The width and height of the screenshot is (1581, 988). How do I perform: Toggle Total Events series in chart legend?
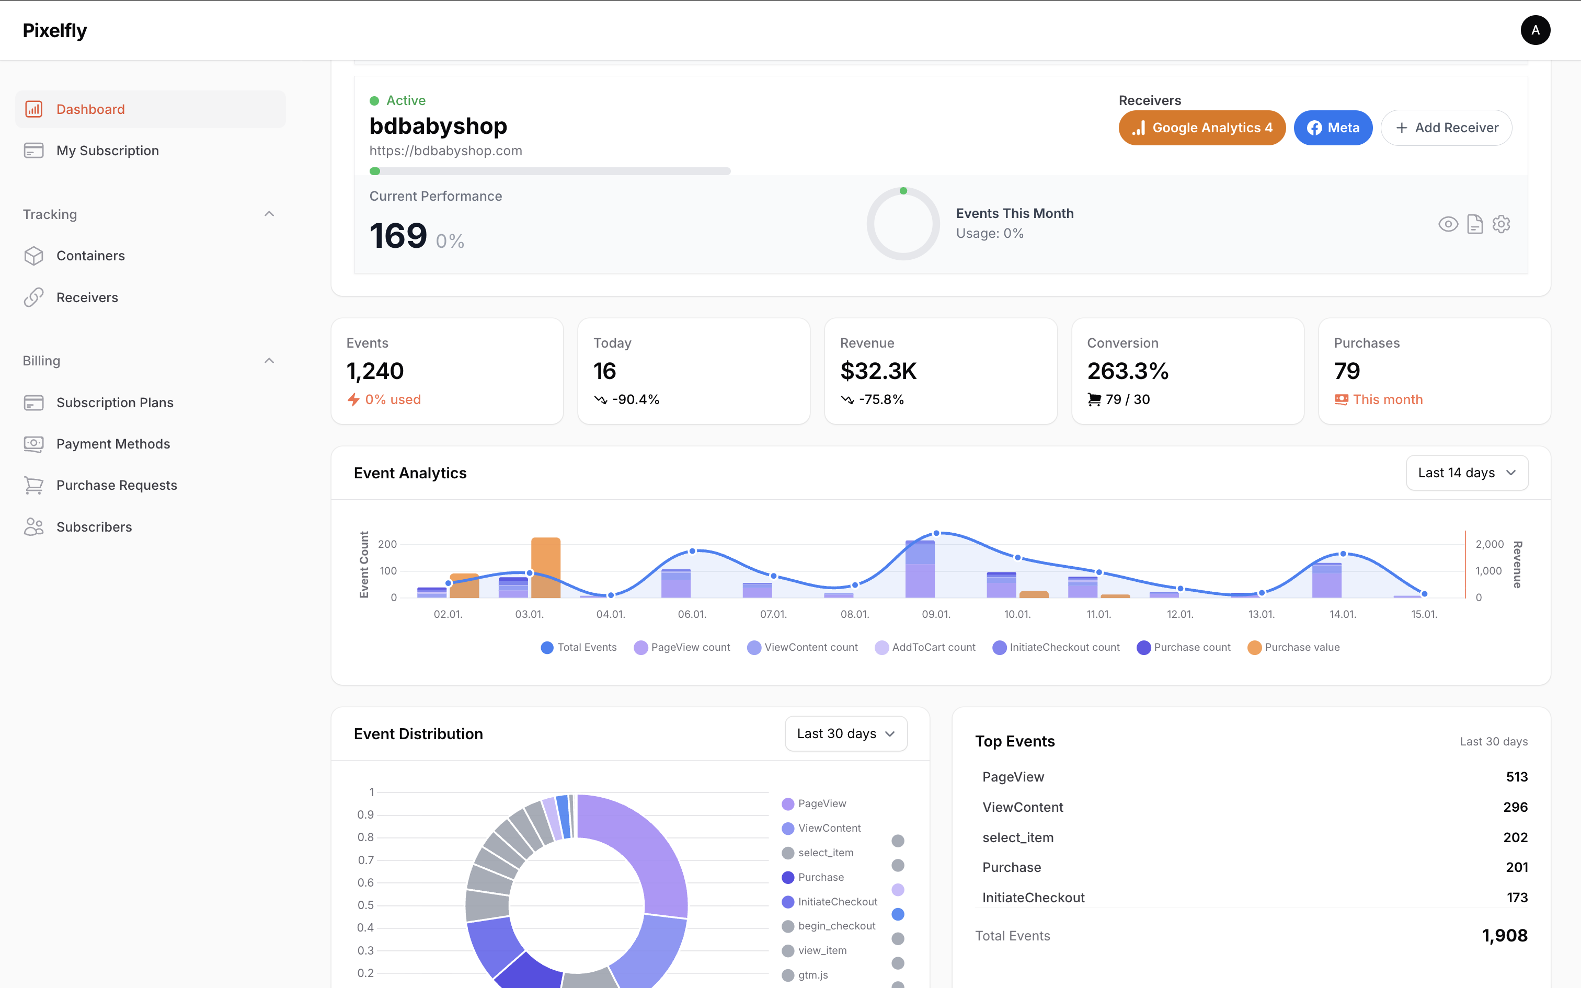(x=579, y=647)
